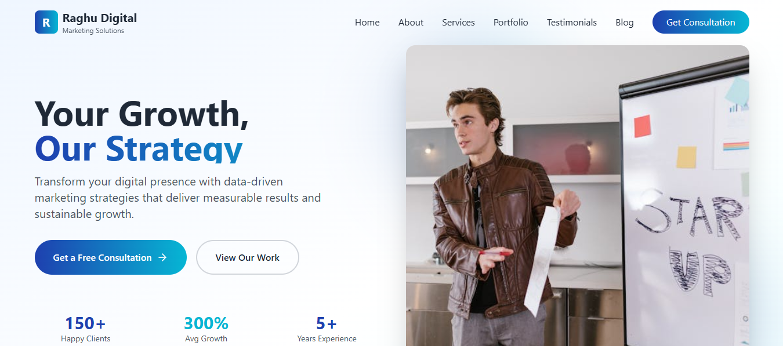
Task: Click the arrow icon in Free Consultation button
Action: click(x=162, y=257)
